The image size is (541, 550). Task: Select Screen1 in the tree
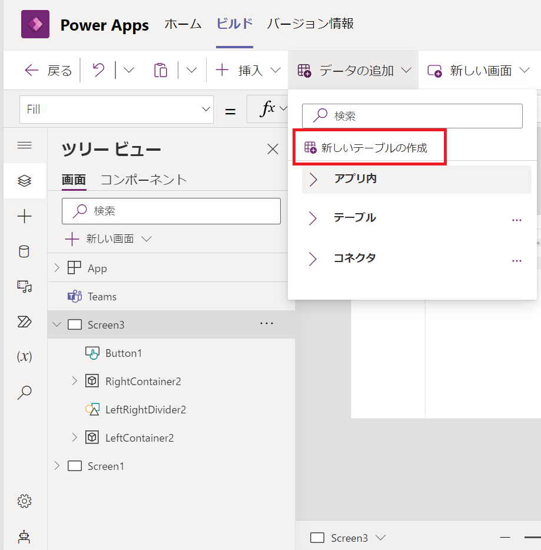click(105, 466)
